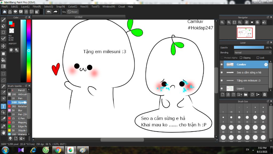The height and width of the screenshot is (154, 273).
Task: Toggle visibility of 'Seo a cắm sừng e hả' layer
Action: tap(222, 72)
